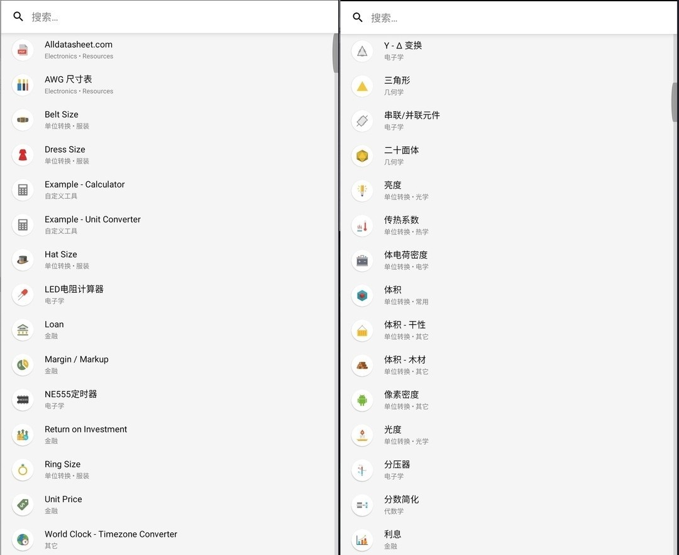Open the '体电荷密度' entry text

tap(406, 255)
